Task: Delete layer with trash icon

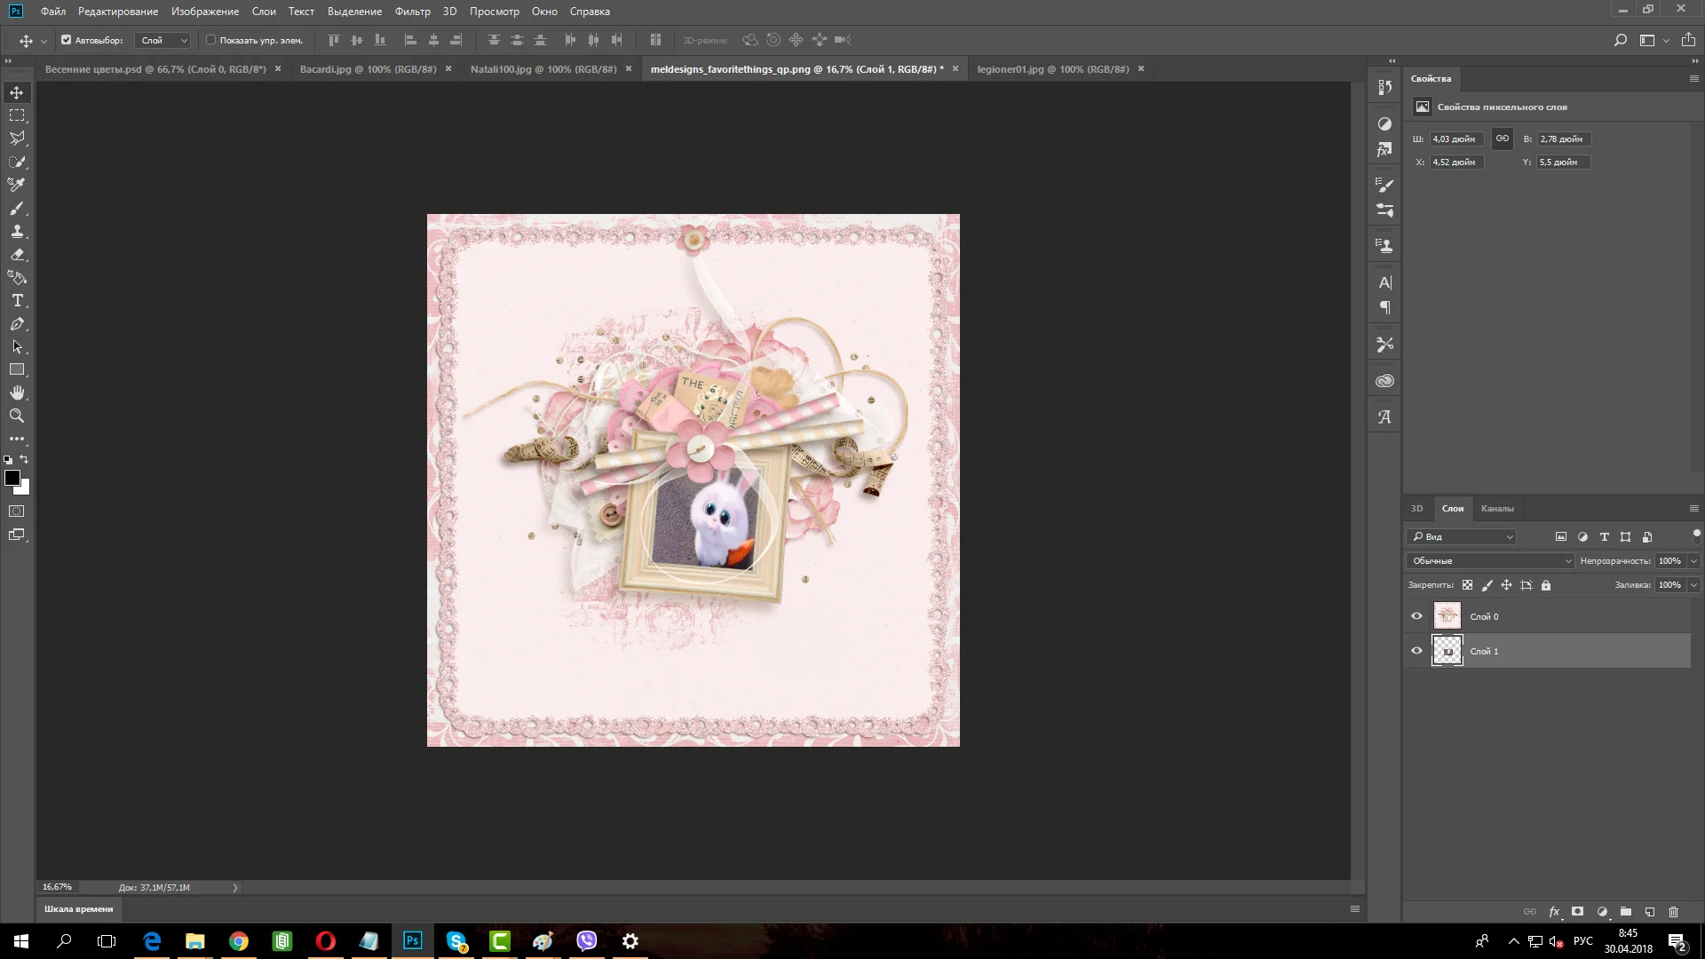Action: point(1673,912)
